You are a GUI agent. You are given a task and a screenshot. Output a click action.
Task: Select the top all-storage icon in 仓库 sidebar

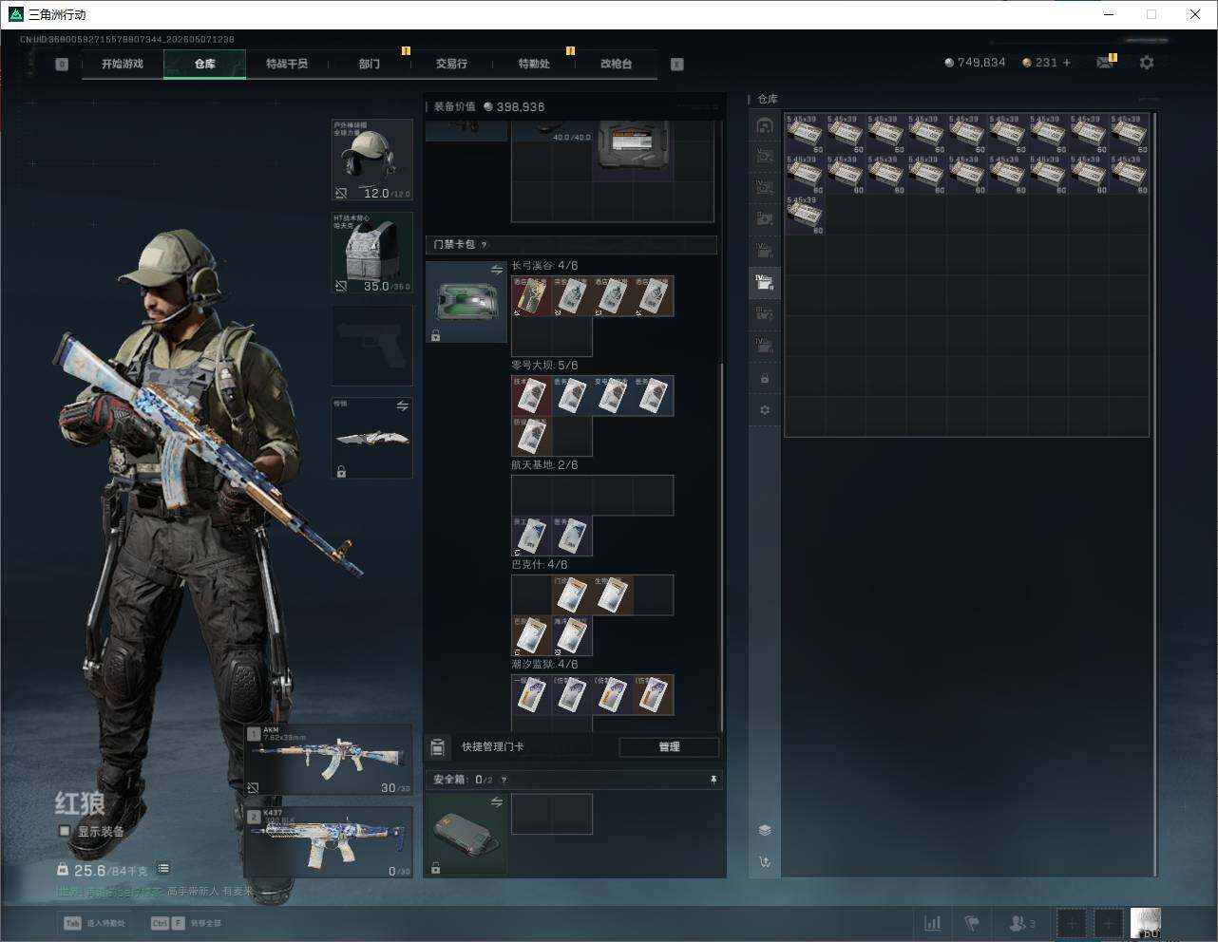[x=765, y=125]
